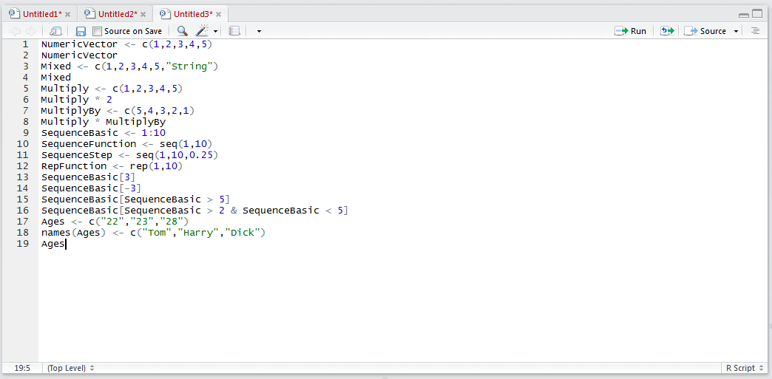Run the current line with Run button

tap(630, 31)
